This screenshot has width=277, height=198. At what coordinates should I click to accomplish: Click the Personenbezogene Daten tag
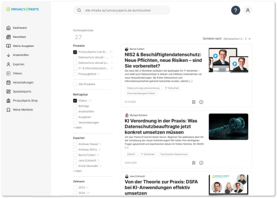141,94
